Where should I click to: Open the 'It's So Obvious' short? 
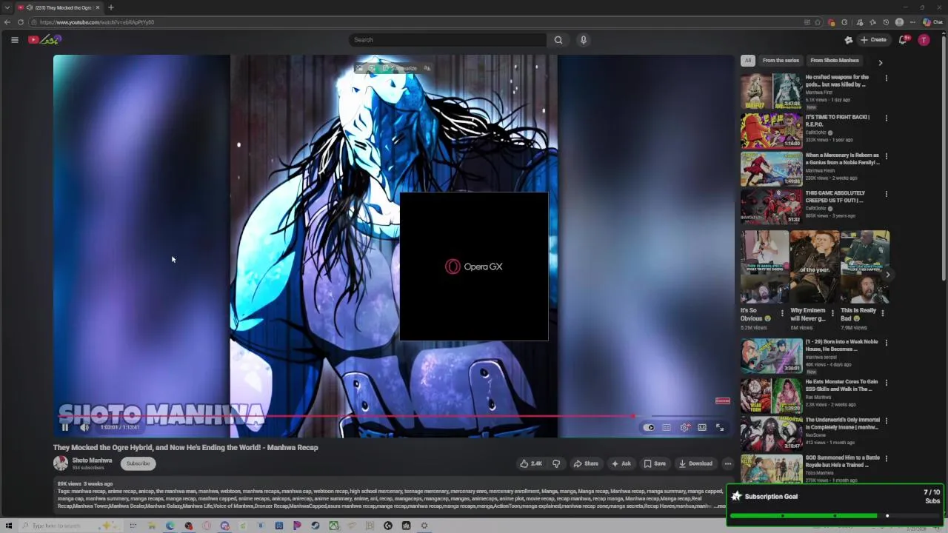[764, 266]
